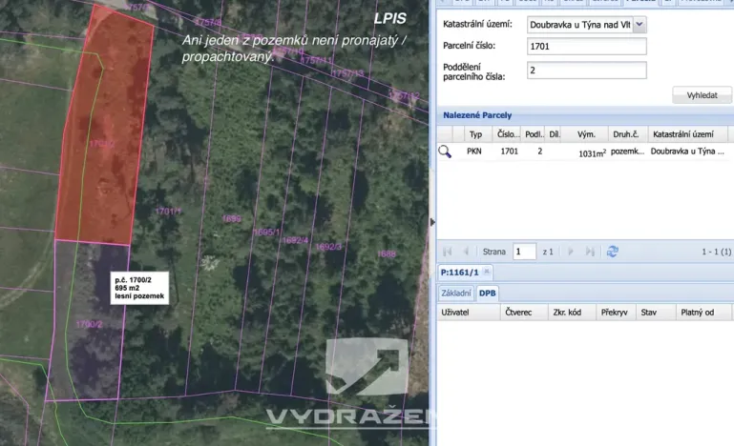734x446 pixels.
Task: Focus the Poddělení parcelního čísla field
Action: pos(587,71)
